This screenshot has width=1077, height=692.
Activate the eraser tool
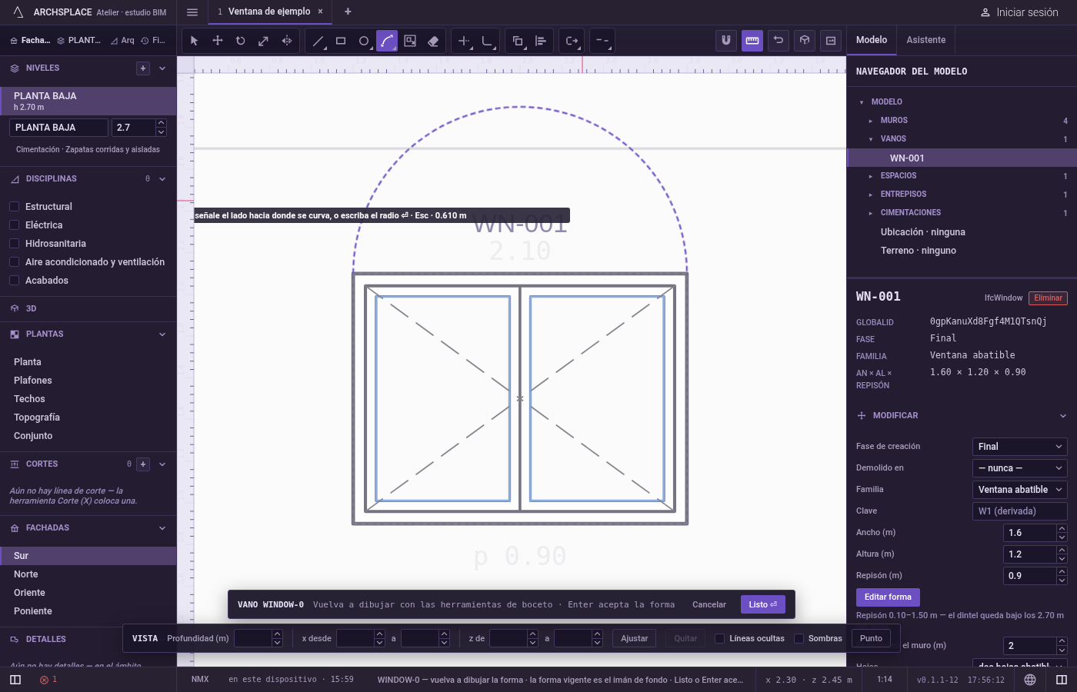(433, 41)
